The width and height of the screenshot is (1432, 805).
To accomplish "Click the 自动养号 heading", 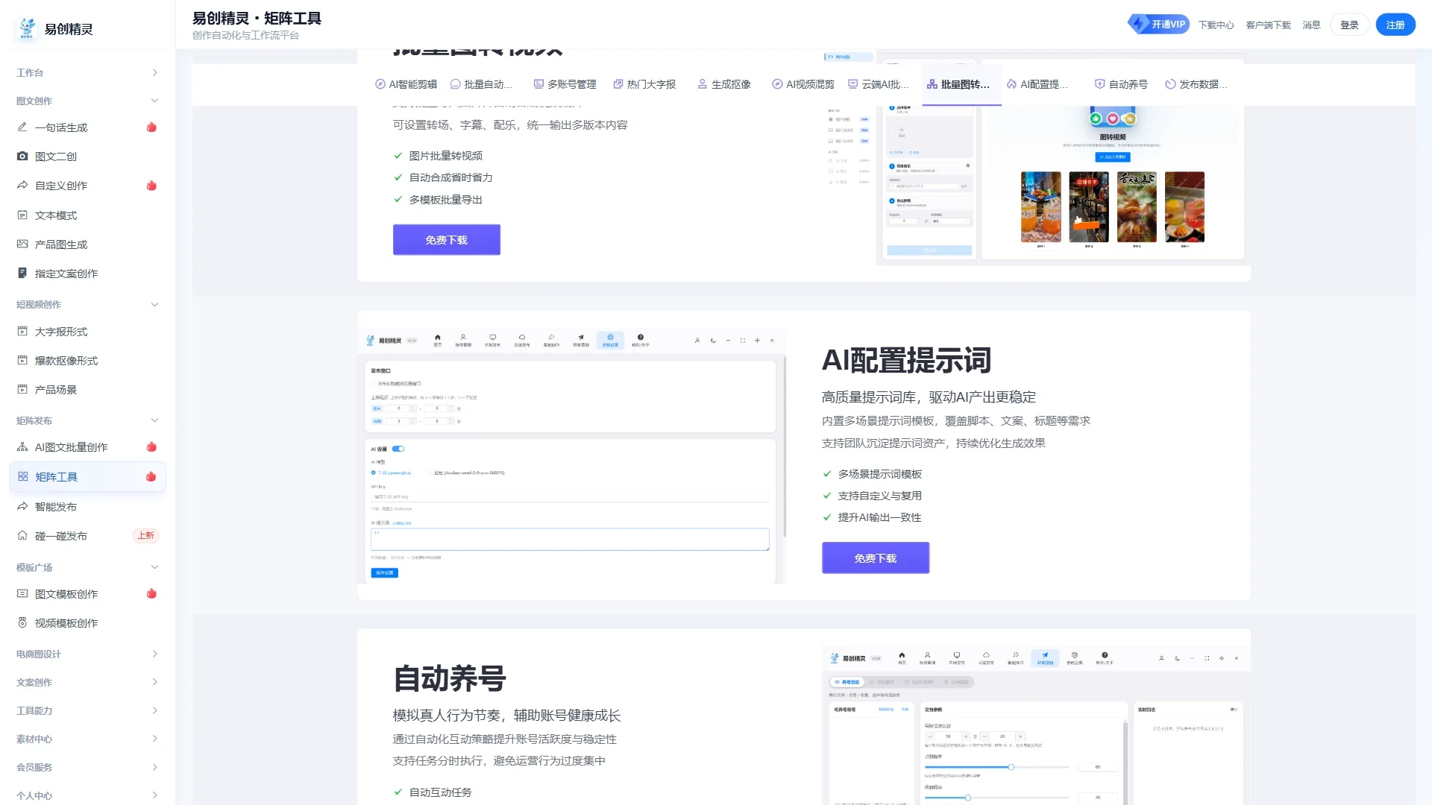I will click(x=450, y=679).
